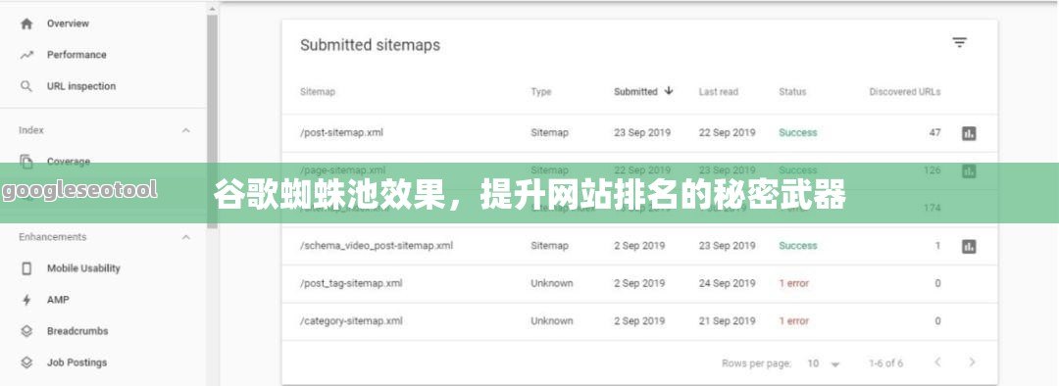Open chart icon for schema_video_post-sitemap row
The width and height of the screenshot is (1059, 386).
point(969,246)
